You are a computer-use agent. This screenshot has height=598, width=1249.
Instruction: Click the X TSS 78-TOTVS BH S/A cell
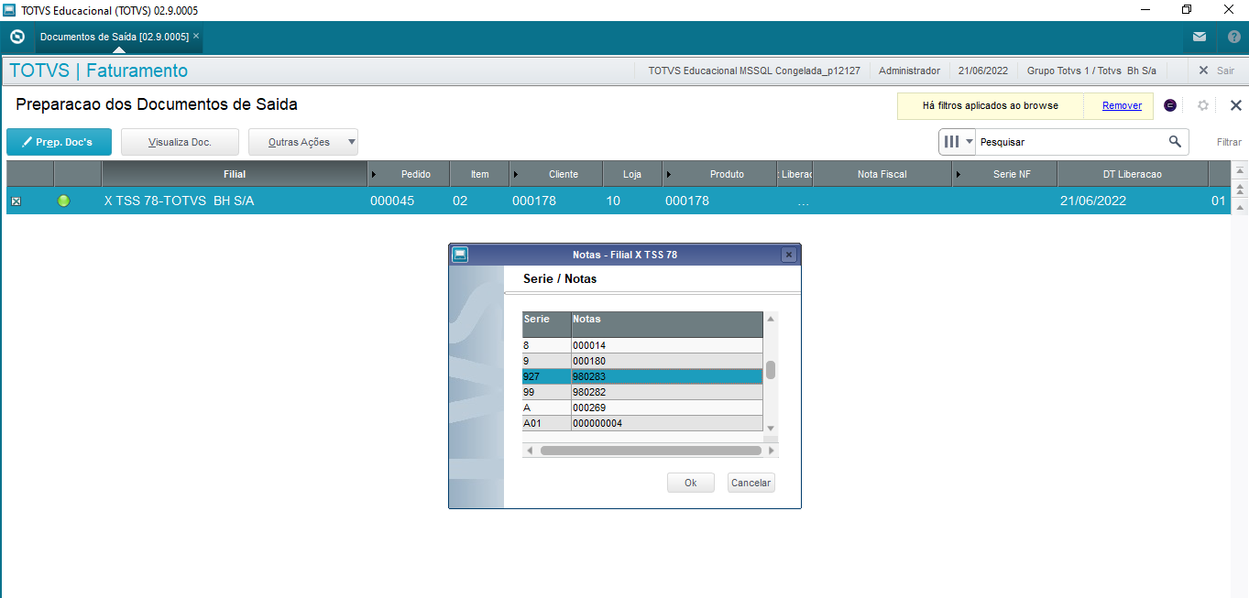pyautogui.click(x=234, y=201)
